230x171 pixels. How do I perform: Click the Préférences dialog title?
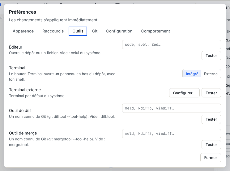pos(23,12)
